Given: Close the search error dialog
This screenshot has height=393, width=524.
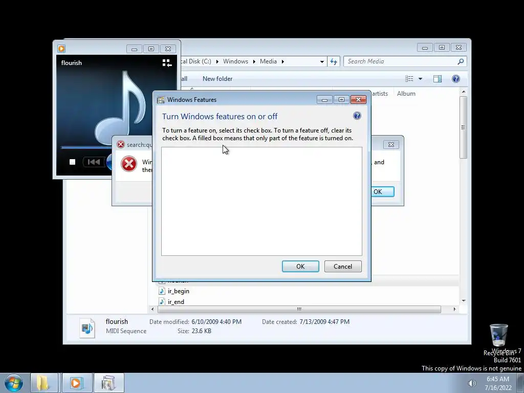Looking at the screenshot, I should (x=391, y=144).
